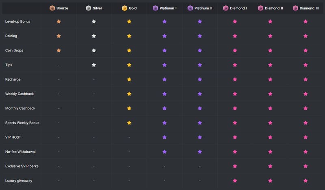Viewport: 325px width, 190px height.
Task: Click the Silver column header text
Action: click(97, 8)
